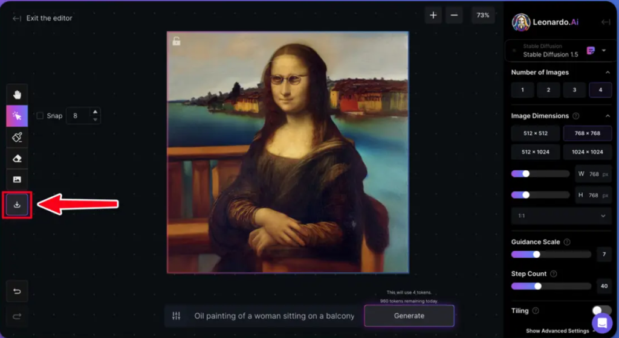This screenshot has width=619, height=338.
Task: Toggle the Tiling switch
Action: coord(601,310)
